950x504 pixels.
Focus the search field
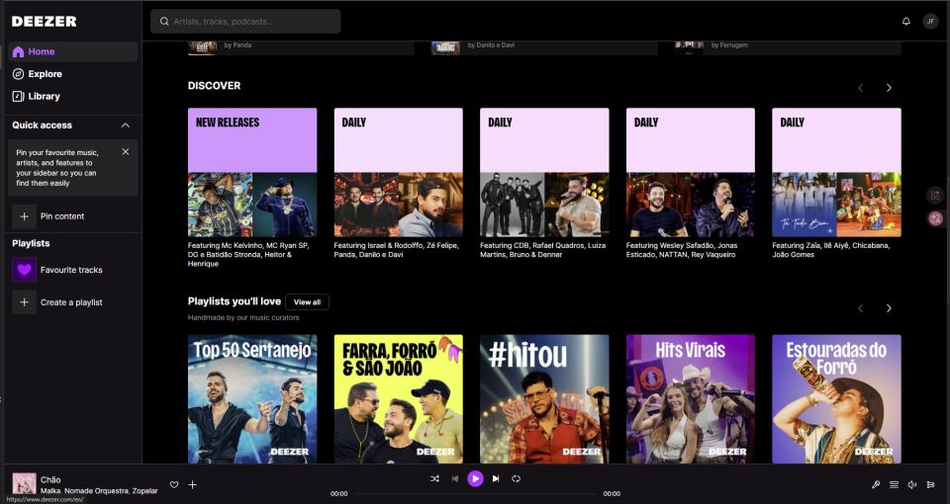point(245,21)
